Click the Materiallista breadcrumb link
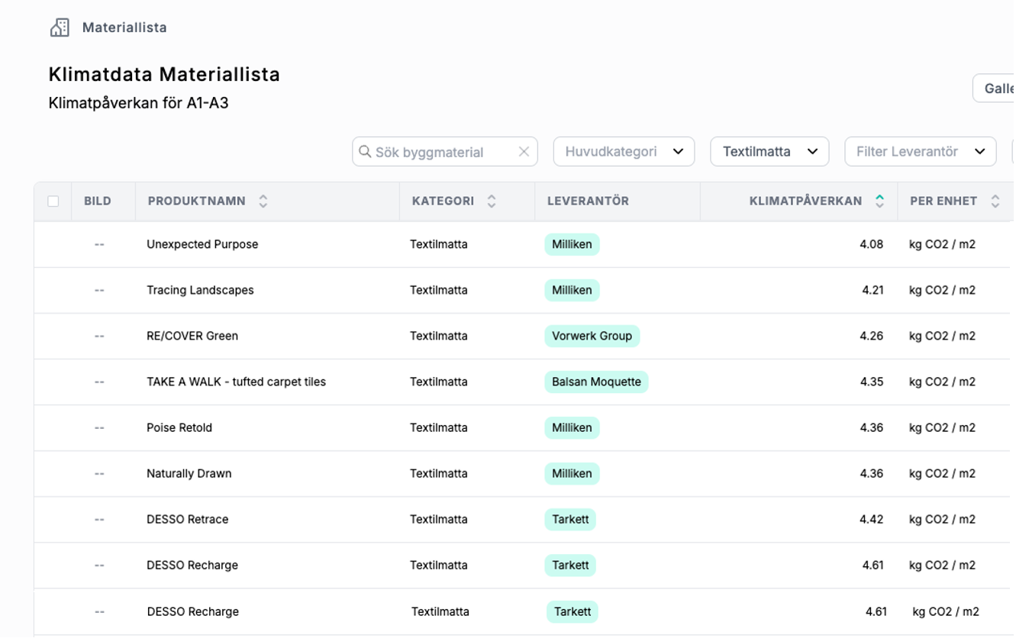This screenshot has height=638, width=1016. 124,27
